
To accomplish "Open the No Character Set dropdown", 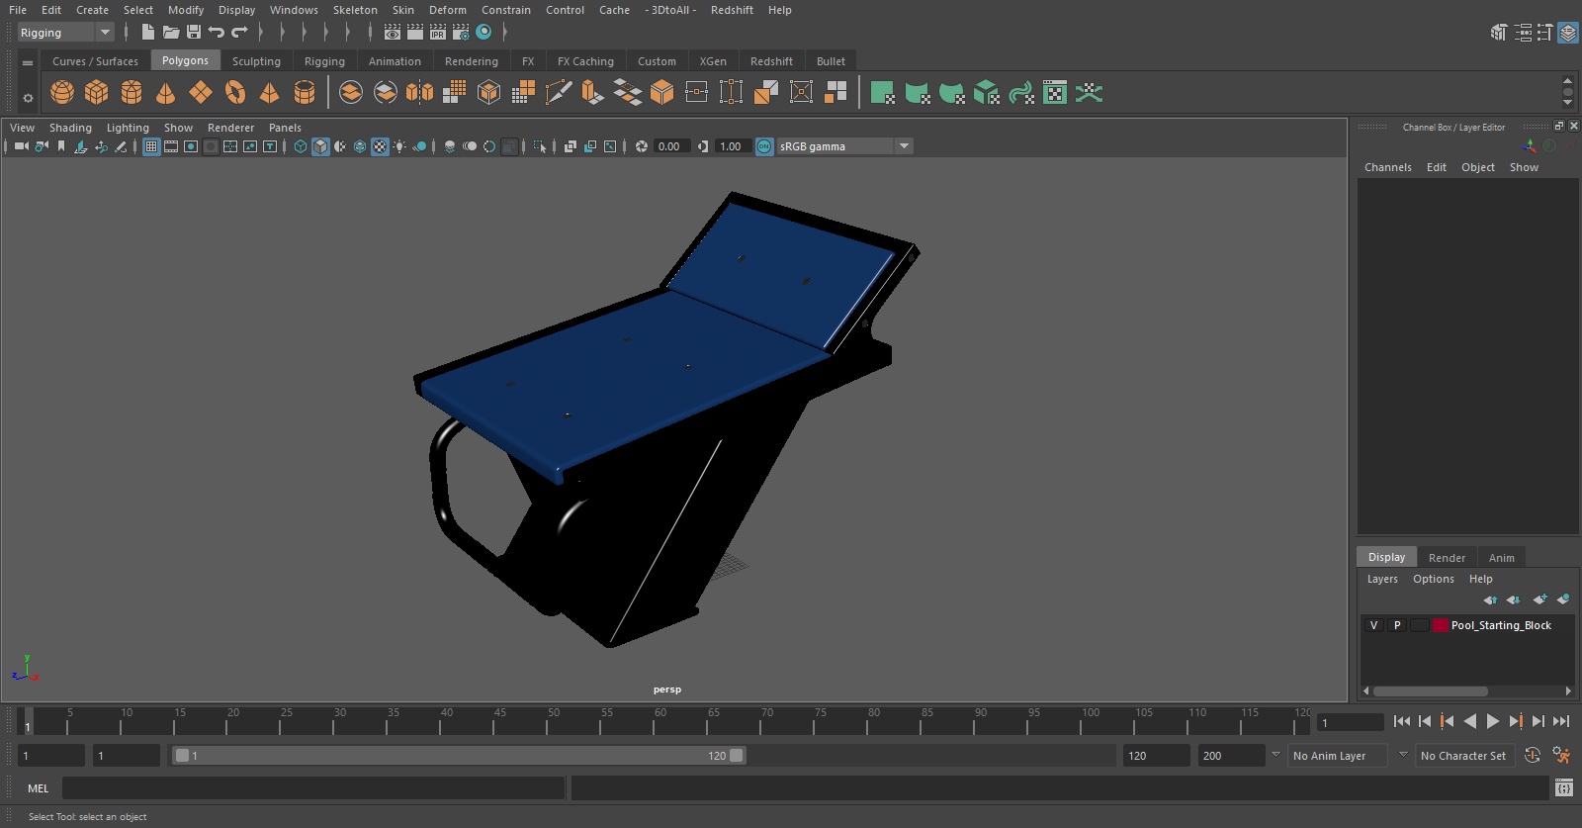I will (x=1463, y=756).
